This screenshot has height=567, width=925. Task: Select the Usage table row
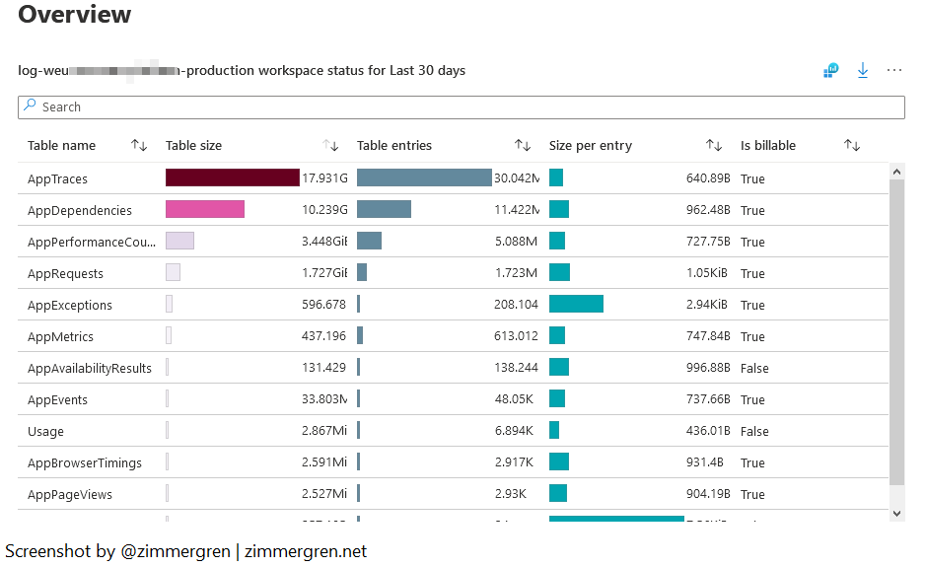45,432
